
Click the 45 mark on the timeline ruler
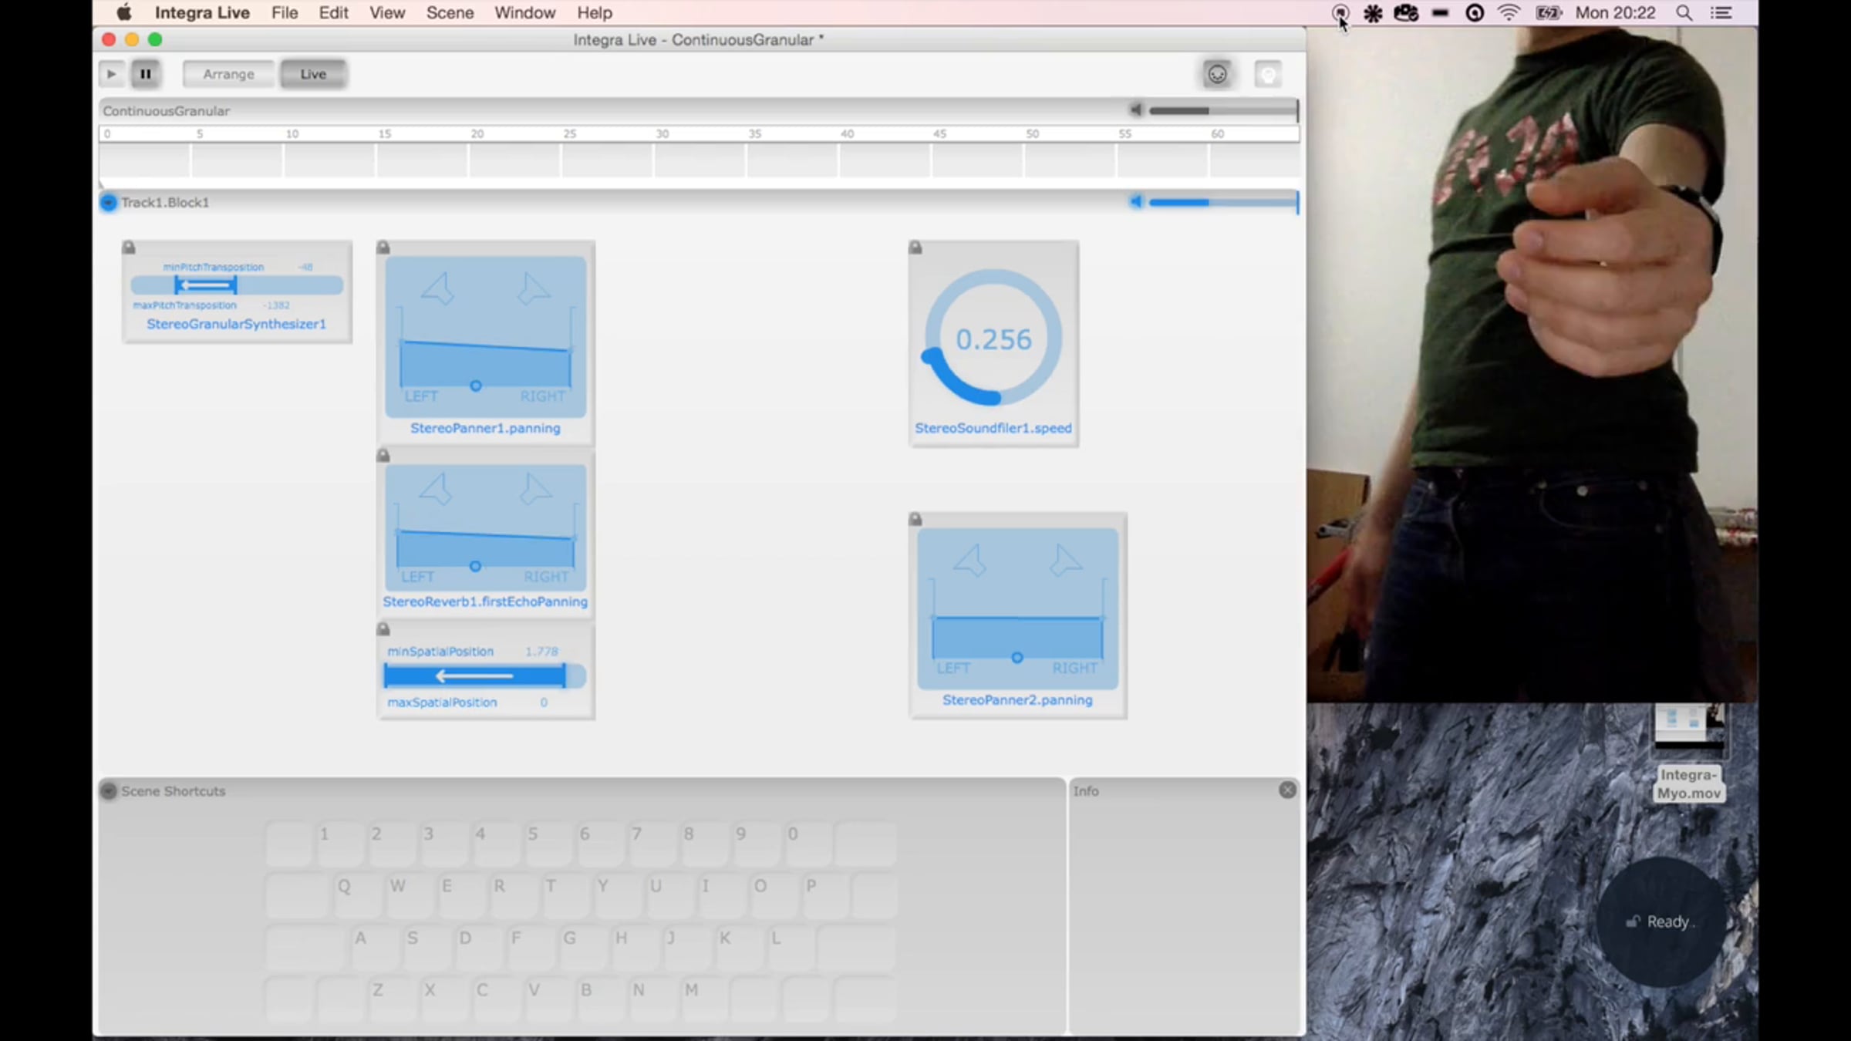pyautogui.click(x=939, y=134)
